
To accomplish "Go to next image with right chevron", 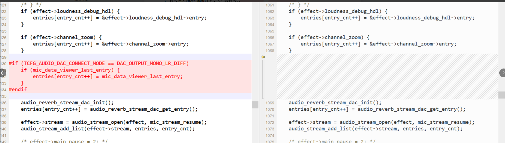I will (x=502, y=73).
